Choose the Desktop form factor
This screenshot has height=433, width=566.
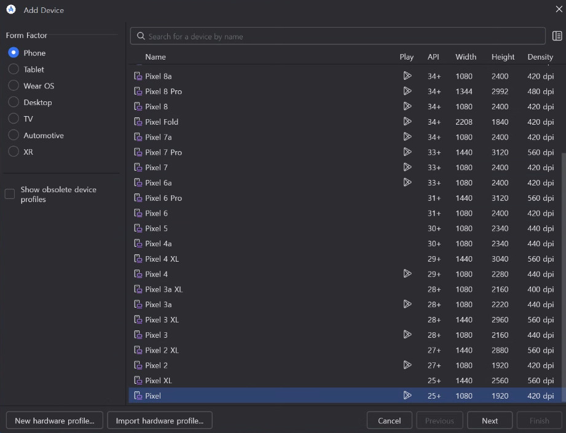(x=14, y=102)
